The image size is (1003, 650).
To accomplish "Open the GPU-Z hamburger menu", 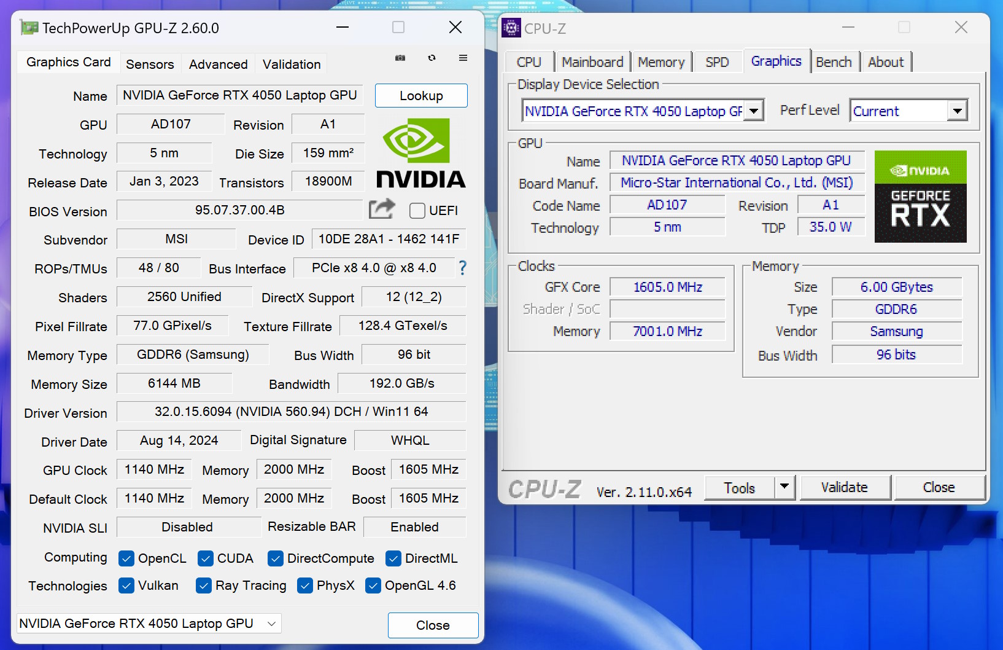I will pyautogui.click(x=463, y=58).
